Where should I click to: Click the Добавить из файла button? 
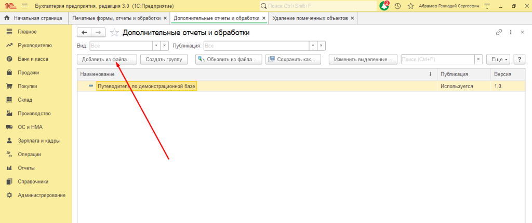[x=107, y=59]
